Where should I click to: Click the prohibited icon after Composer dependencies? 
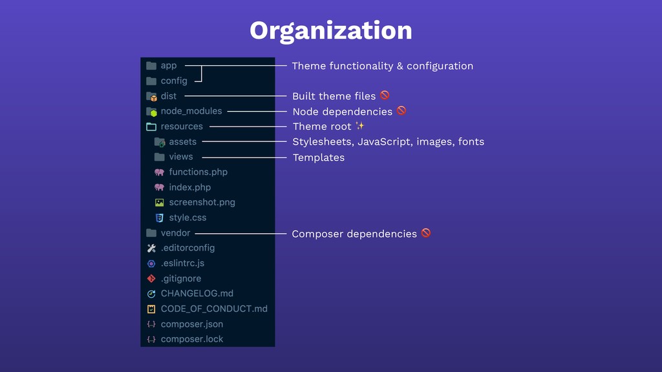(426, 232)
